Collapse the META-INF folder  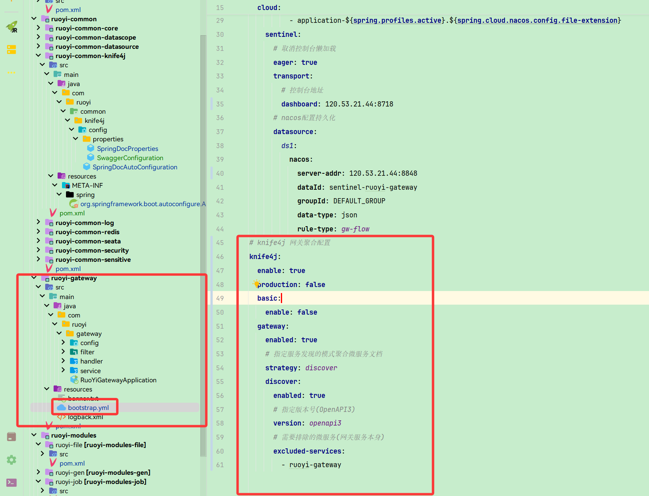click(x=55, y=185)
